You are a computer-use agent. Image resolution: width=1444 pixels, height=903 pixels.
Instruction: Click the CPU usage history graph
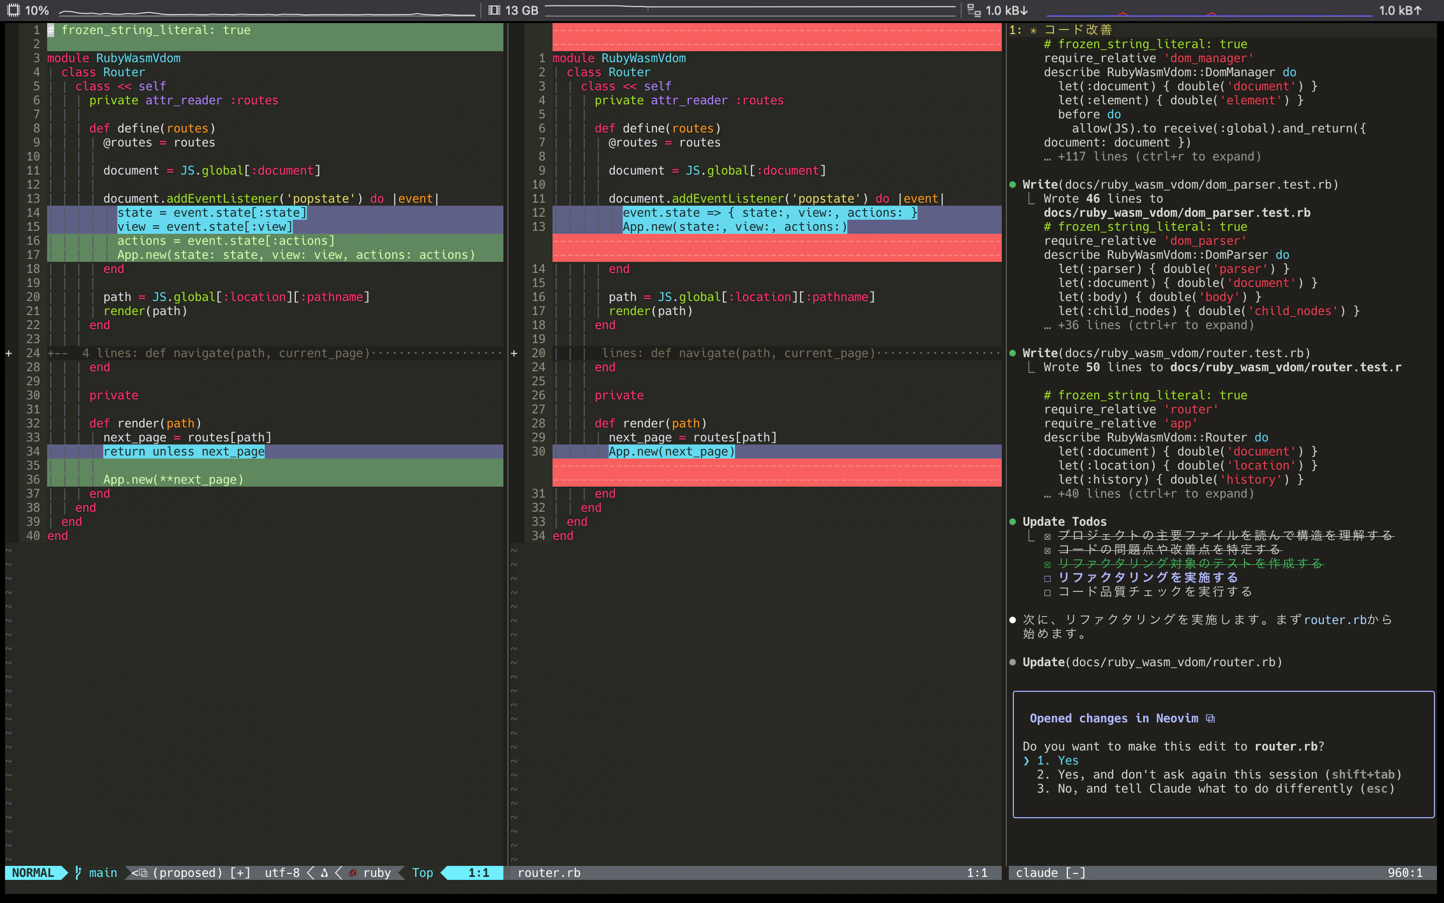267,11
